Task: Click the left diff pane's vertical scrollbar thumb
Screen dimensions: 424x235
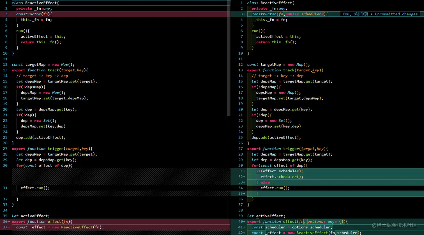Action: point(229,58)
